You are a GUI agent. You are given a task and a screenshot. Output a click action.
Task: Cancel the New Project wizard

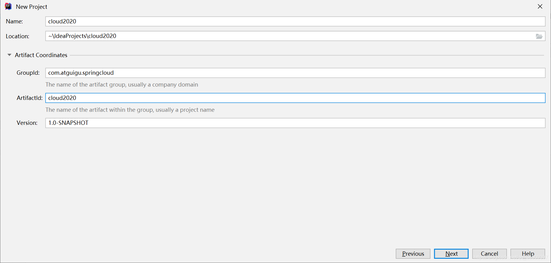(x=489, y=254)
